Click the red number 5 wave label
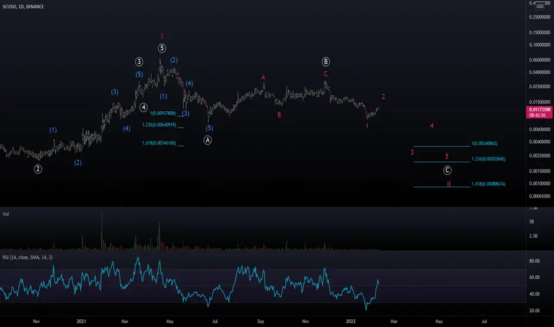 (446, 156)
